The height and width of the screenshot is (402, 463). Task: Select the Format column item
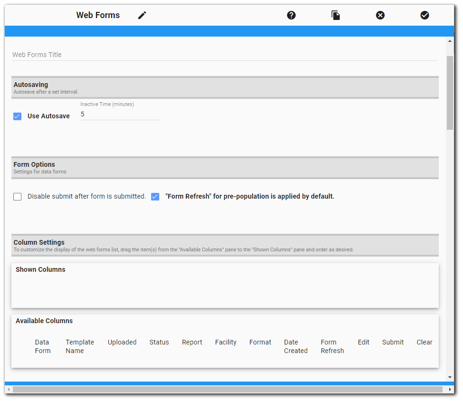click(260, 343)
